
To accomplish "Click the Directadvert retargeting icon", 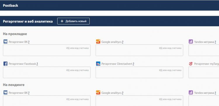I will 98,64.
